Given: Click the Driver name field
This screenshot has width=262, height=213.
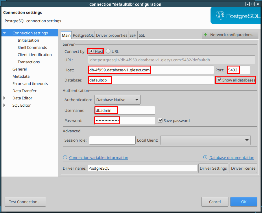Looking at the screenshot, I should tap(142, 168).
